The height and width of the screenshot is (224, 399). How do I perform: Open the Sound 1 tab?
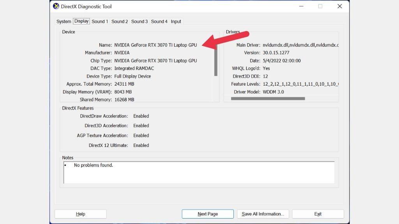(x=100, y=21)
